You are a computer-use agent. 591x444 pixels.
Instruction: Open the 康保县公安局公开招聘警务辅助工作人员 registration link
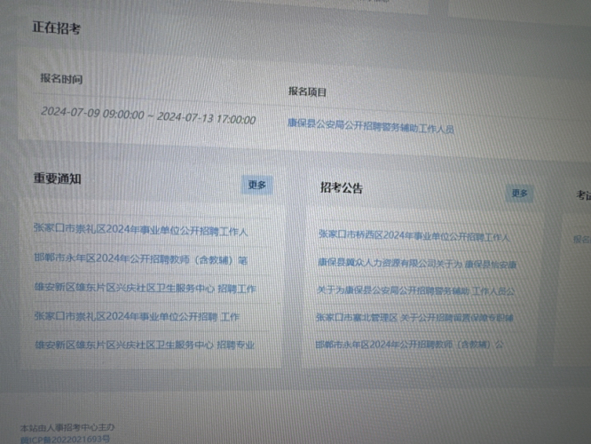(x=371, y=128)
